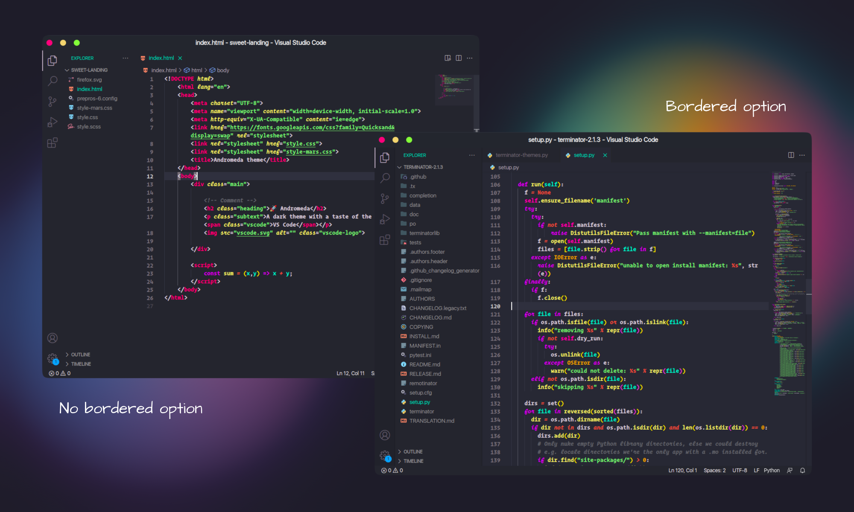Expand the .github folder

(418, 177)
